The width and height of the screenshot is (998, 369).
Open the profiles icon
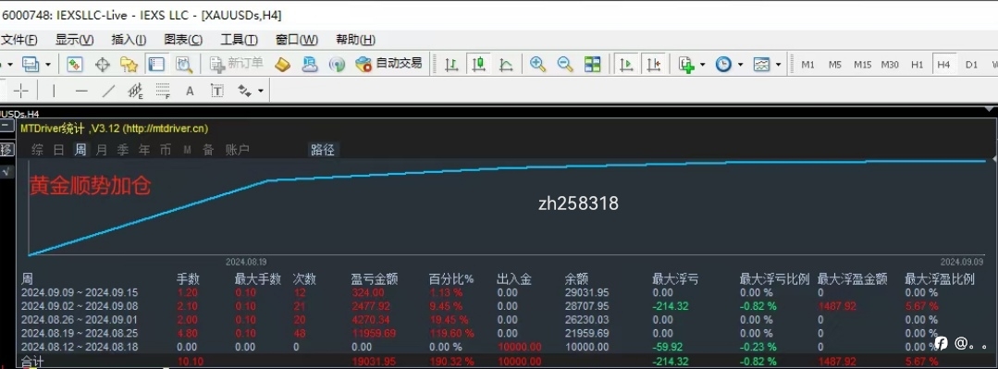(30, 64)
